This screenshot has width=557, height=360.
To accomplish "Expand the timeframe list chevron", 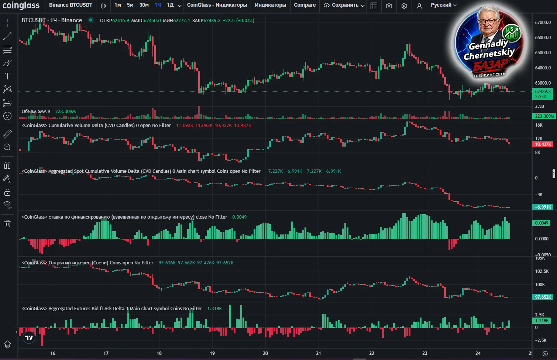I will pyautogui.click(x=179, y=6).
